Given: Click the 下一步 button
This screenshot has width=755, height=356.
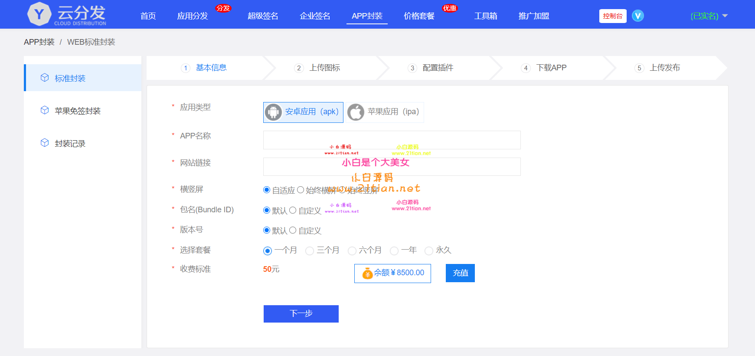Looking at the screenshot, I should pyautogui.click(x=301, y=314).
